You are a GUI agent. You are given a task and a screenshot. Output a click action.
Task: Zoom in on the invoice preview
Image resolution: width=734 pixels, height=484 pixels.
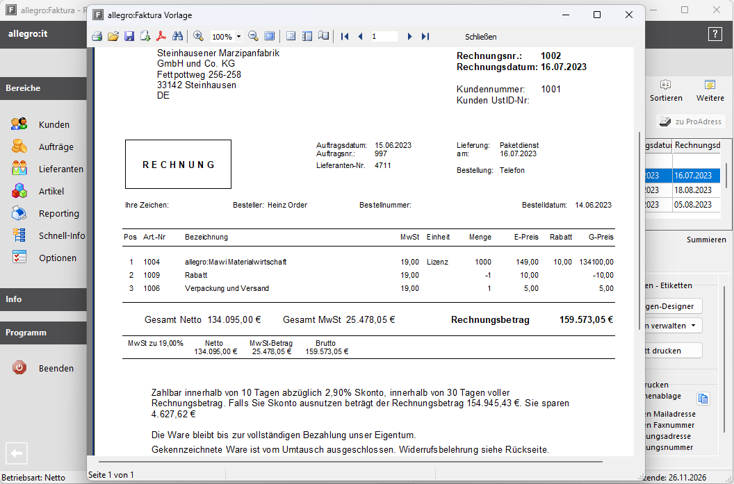coord(198,36)
